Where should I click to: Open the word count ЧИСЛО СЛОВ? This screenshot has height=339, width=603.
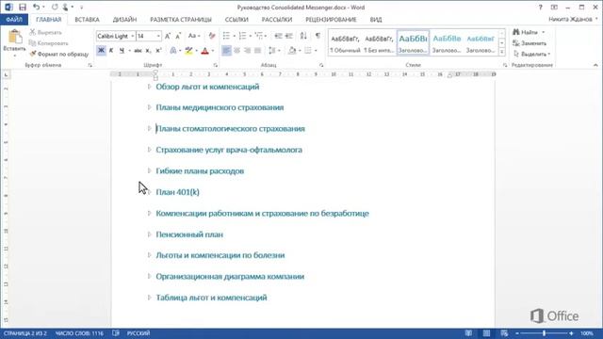tap(79, 333)
